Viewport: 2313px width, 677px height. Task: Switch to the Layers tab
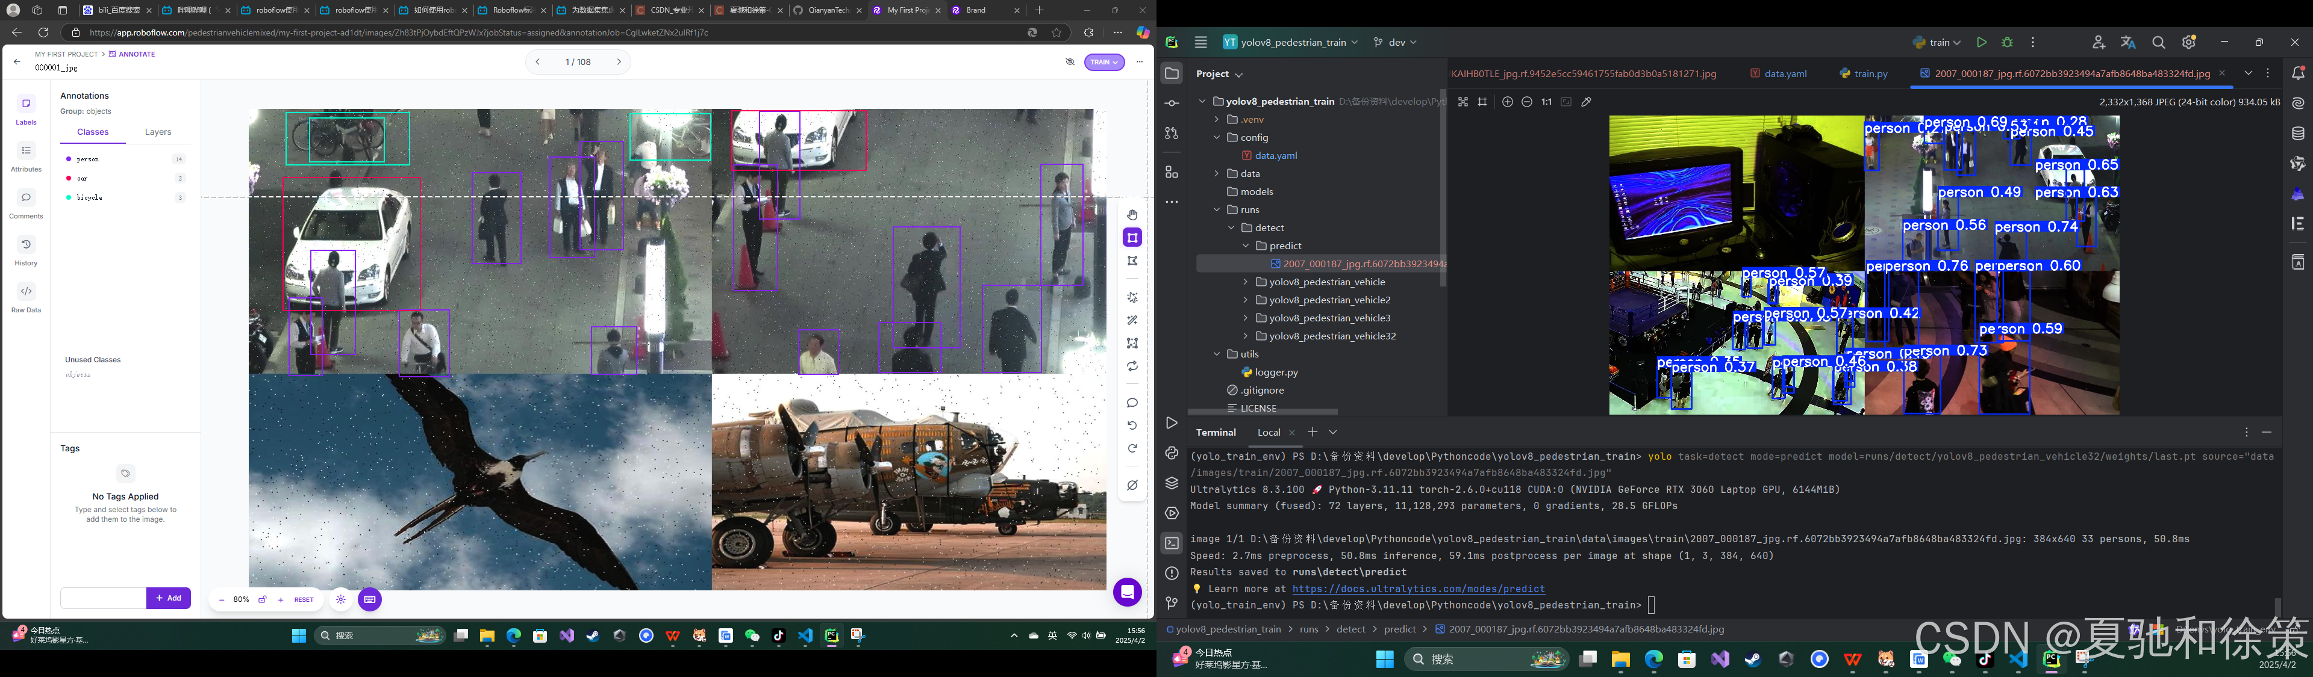point(158,132)
